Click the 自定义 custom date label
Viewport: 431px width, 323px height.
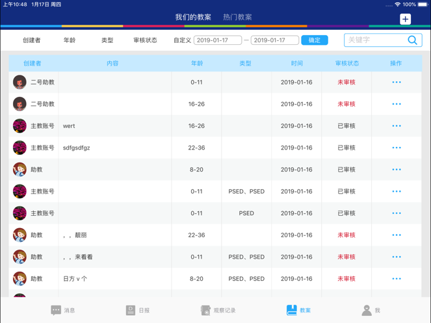pos(182,40)
